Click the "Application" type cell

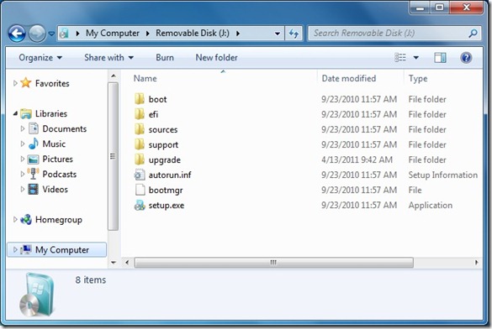(x=431, y=205)
